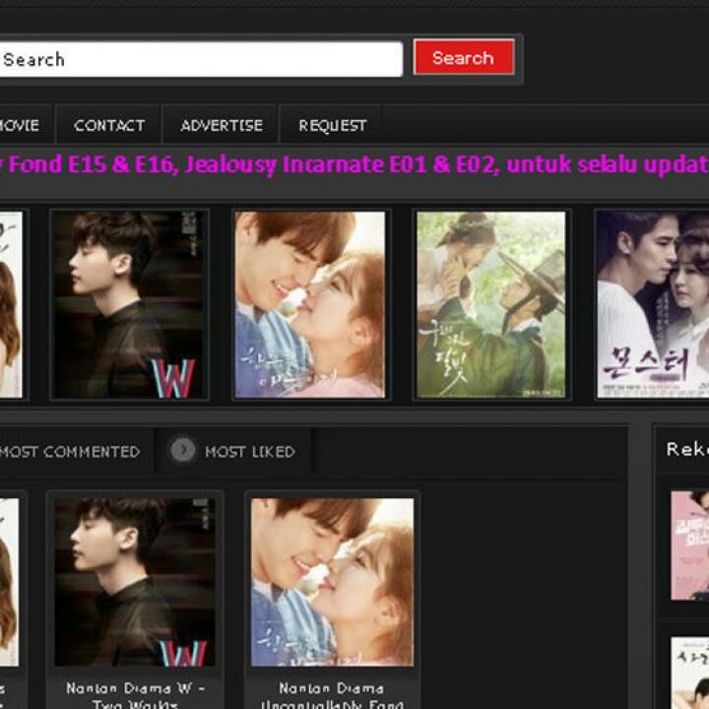The image size is (709, 709).
Task: Click the round arrow icon beside MOST LIKED
Action: [183, 450]
